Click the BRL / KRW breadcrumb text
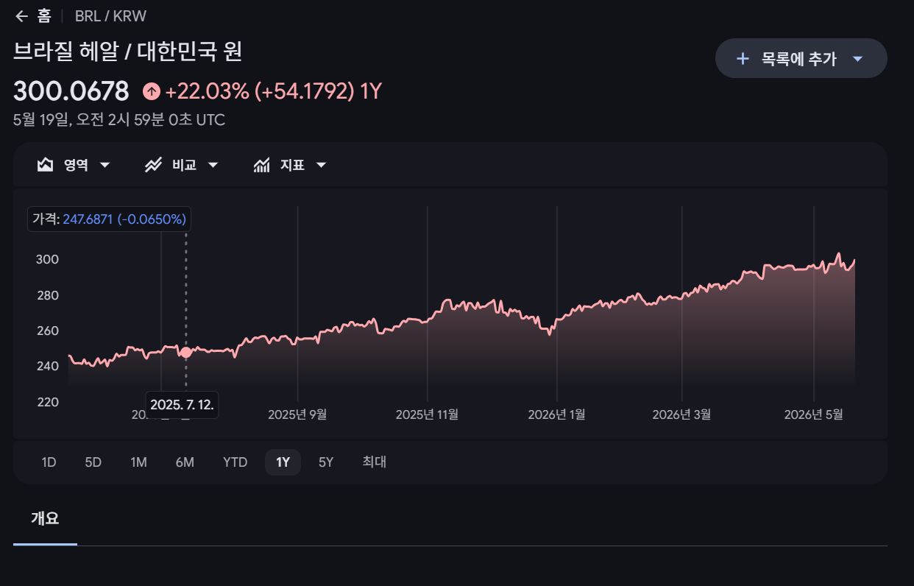The height and width of the screenshot is (586, 914). coord(110,16)
